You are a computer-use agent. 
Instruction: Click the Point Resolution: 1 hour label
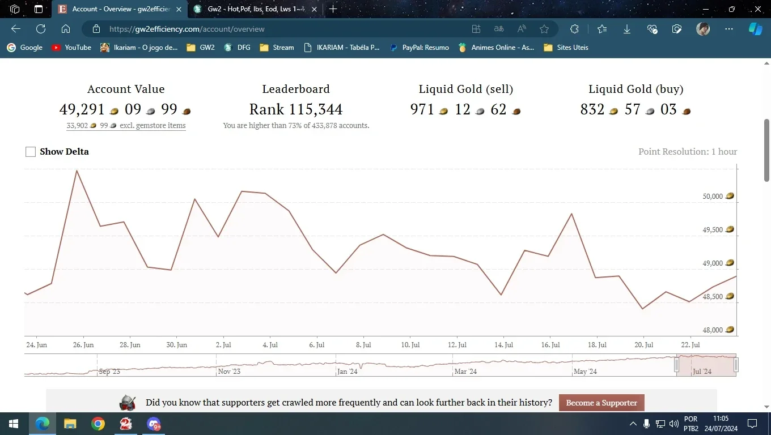pos(688,152)
